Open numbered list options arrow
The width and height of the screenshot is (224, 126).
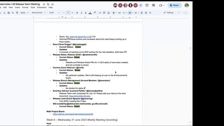[x=139, y=13]
